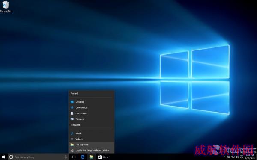Viewport: 257px width, 160px height.
Task: Open pinned Desktop in jump list
Action: pos(91,102)
